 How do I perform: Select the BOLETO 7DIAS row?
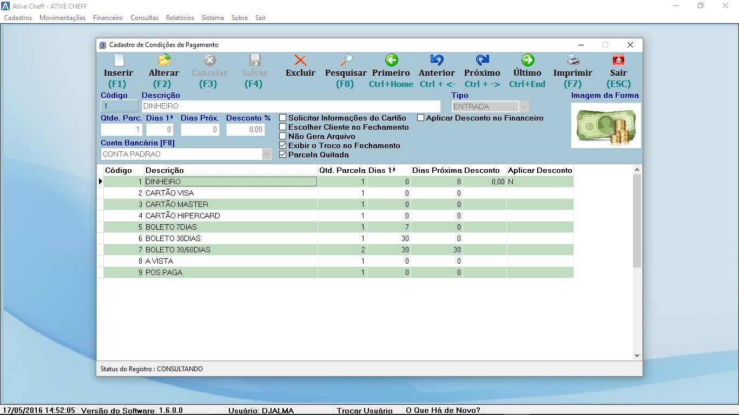pyautogui.click(x=338, y=227)
